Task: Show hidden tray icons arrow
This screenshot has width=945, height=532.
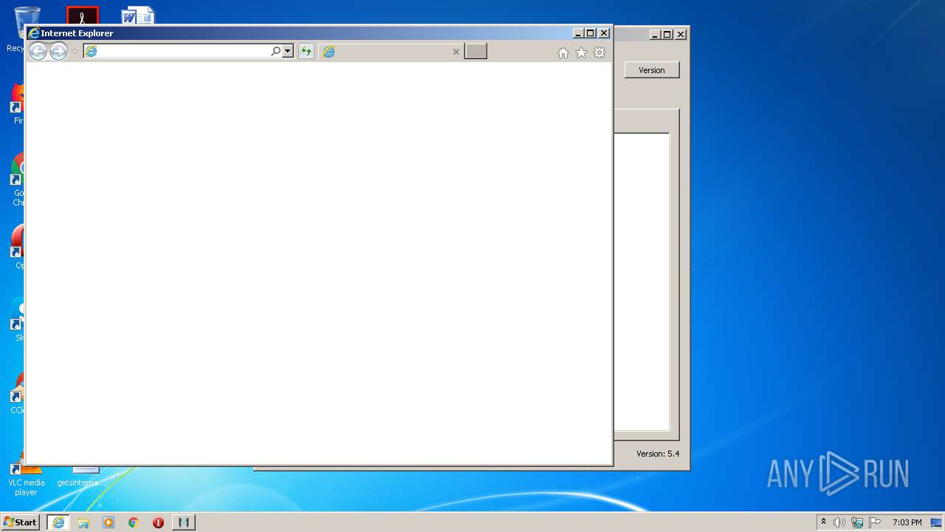Action: click(x=823, y=522)
